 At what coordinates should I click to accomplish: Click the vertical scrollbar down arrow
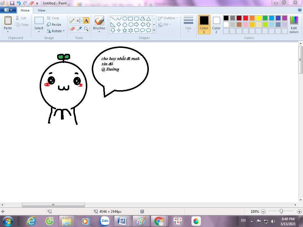click(301, 200)
